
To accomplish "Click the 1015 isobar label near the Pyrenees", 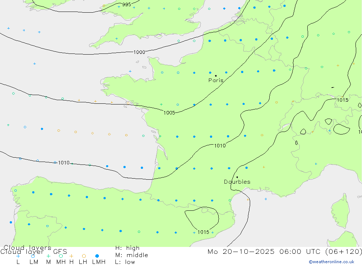I will (203, 232).
